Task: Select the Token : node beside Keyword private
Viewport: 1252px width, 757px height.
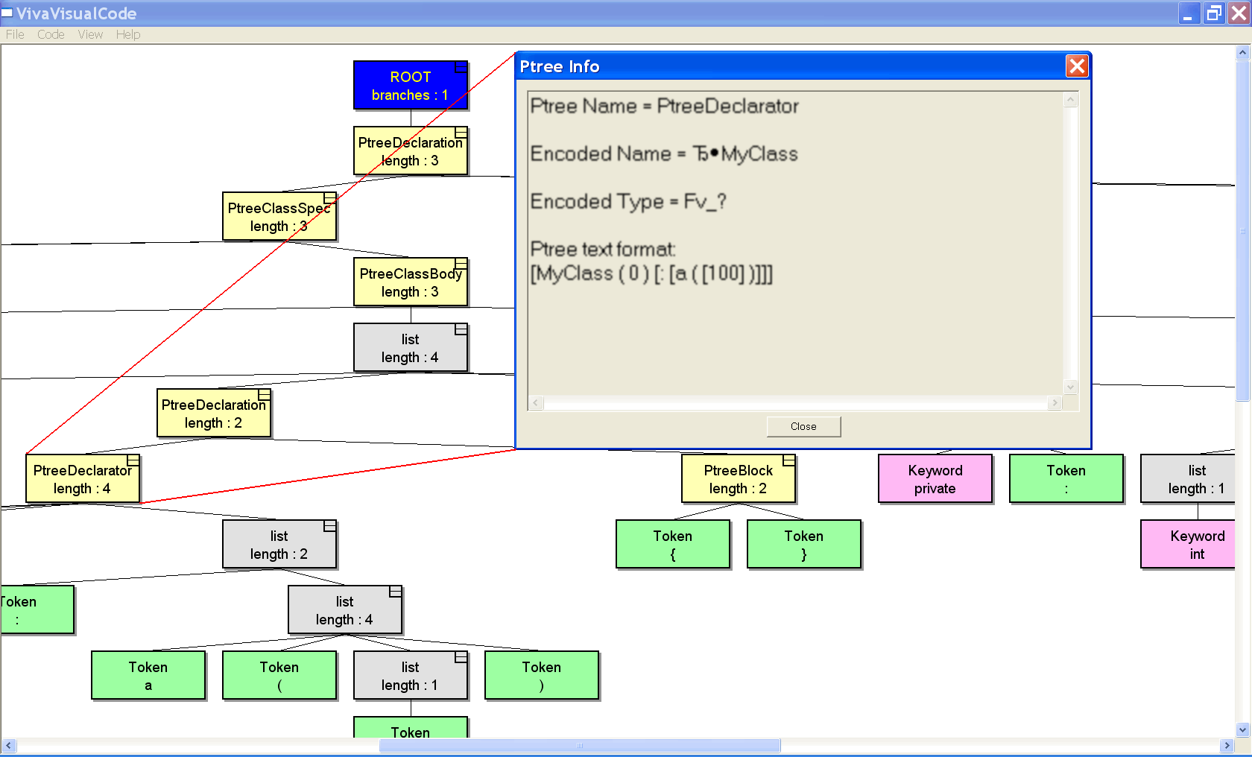Action: pyautogui.click(x=1066, y=479)
